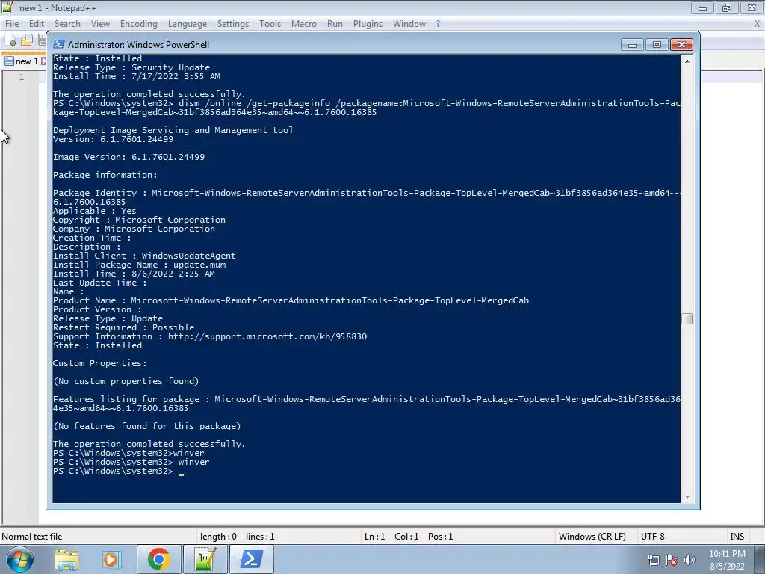Click 'Ln : 1' in the status bar
Image resolution: width=765 pixels, height=574 pixels.
pos(374,537)
